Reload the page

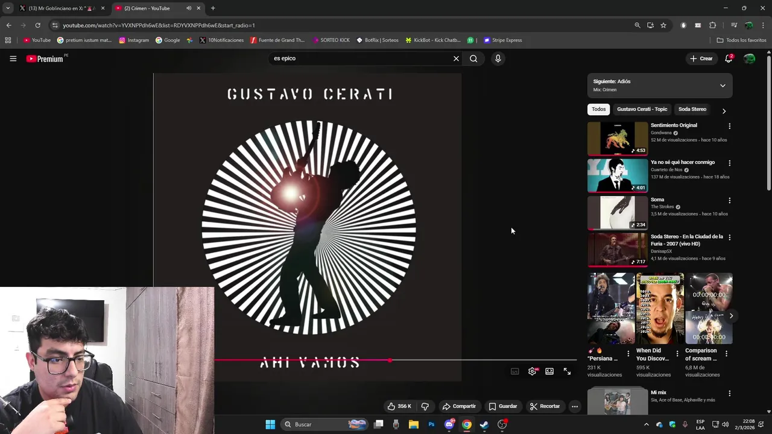[37, 25]
